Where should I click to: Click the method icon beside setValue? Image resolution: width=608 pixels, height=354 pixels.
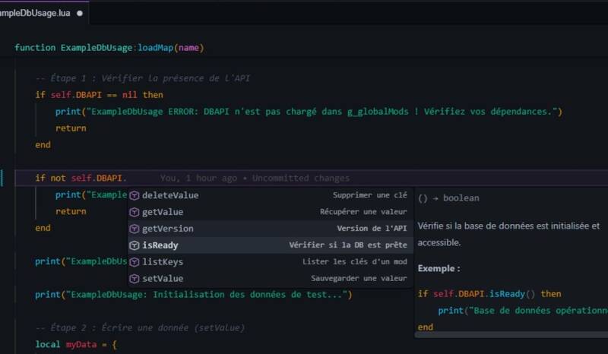click(x=135, y=279)
